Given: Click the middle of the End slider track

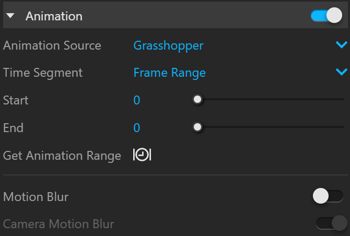Looking at the screenshot, I should (x=271, y=127).
